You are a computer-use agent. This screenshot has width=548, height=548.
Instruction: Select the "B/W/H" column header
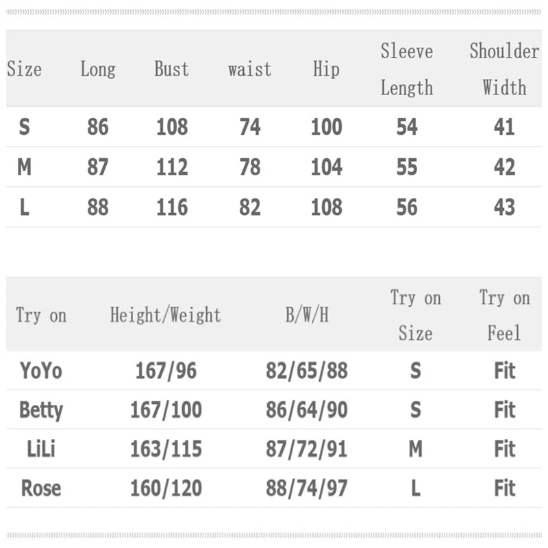point(307,315)
